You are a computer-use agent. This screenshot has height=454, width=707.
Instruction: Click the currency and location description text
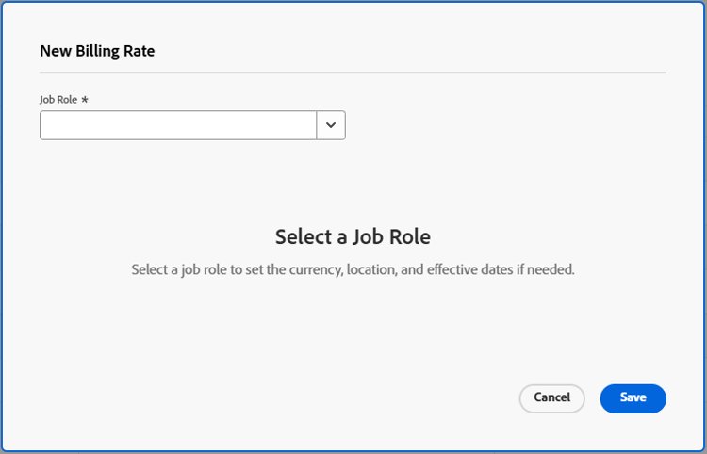(x=353, y=269)
